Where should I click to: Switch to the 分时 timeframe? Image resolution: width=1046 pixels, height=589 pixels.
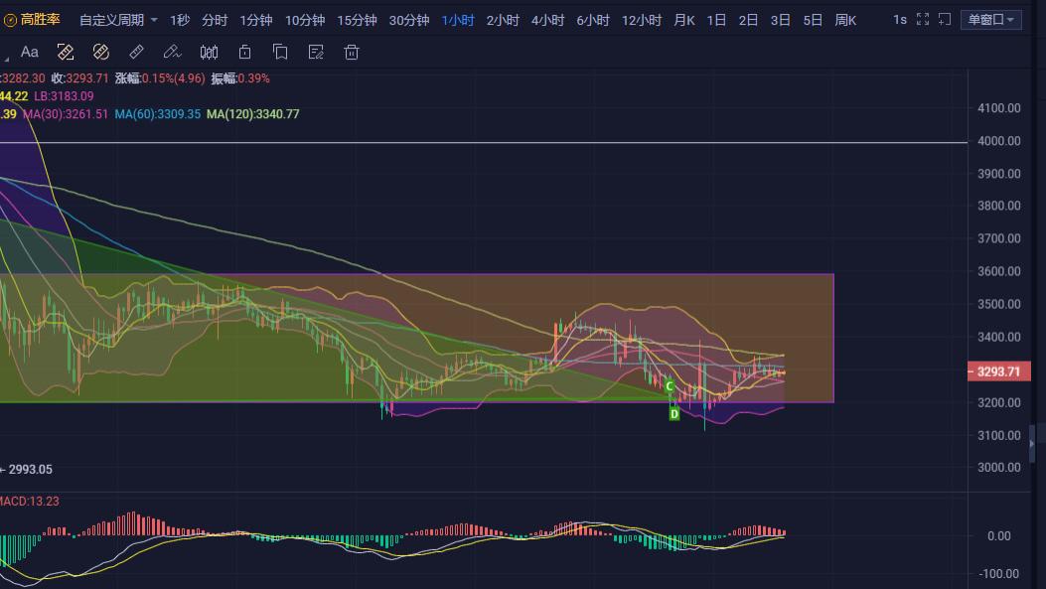coord(215,20)
